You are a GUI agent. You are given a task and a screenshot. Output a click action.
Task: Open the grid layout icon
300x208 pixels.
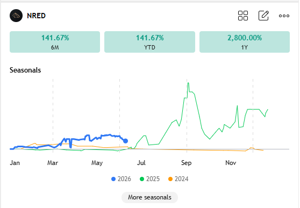(x=243, y=16)
